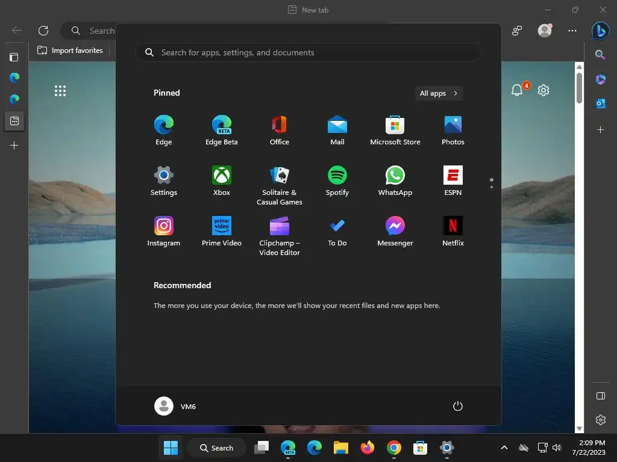The width and height of the screenshot is (617, 462).
Task: Open Settings gear on the taskbar
Action: pos(446,448)
